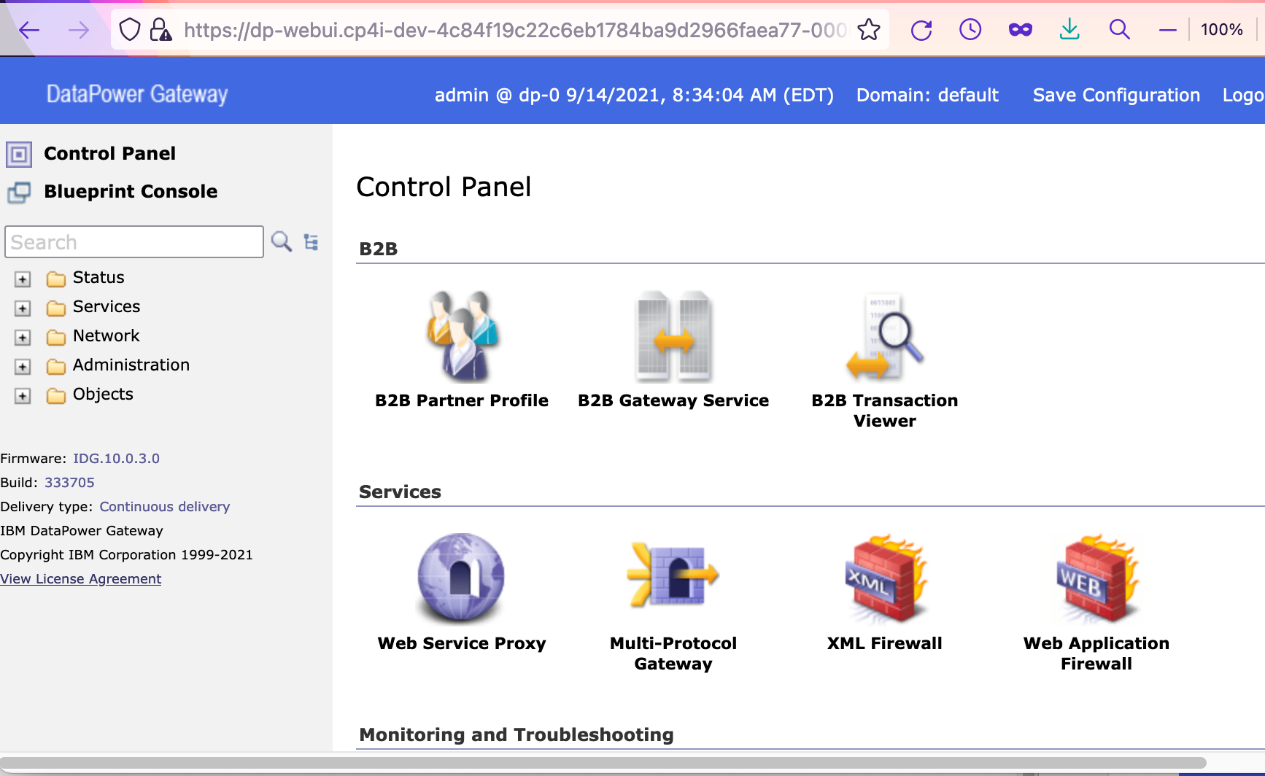Reload the page with refresh icon
Viewport: 1265px width, 776px height.
(x=921, y=30)
